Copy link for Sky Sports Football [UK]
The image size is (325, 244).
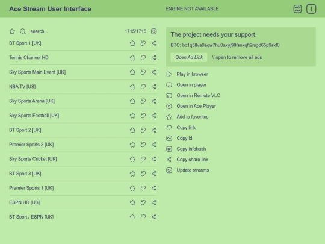(143, 116)
